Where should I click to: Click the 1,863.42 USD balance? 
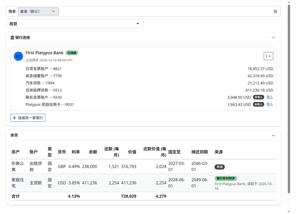239,105
